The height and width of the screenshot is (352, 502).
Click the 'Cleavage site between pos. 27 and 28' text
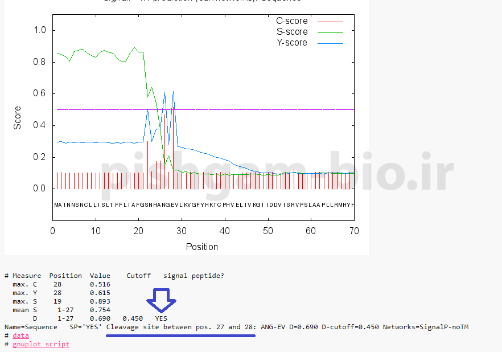point(182,327)
